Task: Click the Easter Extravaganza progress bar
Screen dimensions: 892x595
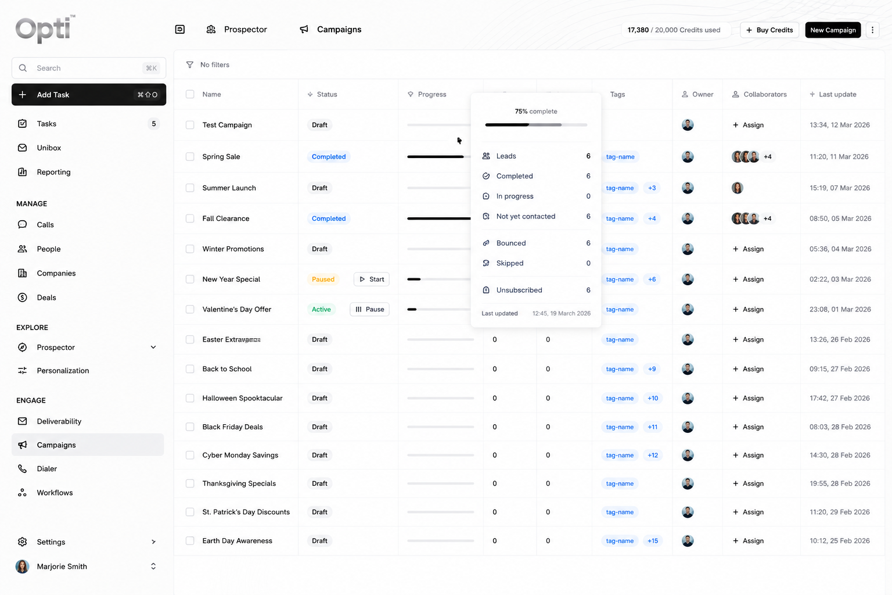Action: click(x=440, y=339)
